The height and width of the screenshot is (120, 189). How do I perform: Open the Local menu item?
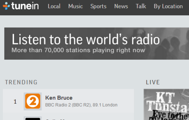click(54, 6)
